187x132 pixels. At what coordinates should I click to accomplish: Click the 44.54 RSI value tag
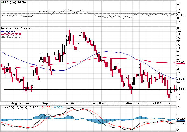coord(181,15)
